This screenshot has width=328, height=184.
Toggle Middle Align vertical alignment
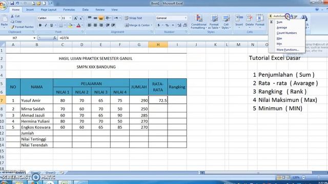[x=95, y=18]
